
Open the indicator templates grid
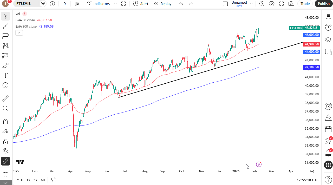[123, 4]
